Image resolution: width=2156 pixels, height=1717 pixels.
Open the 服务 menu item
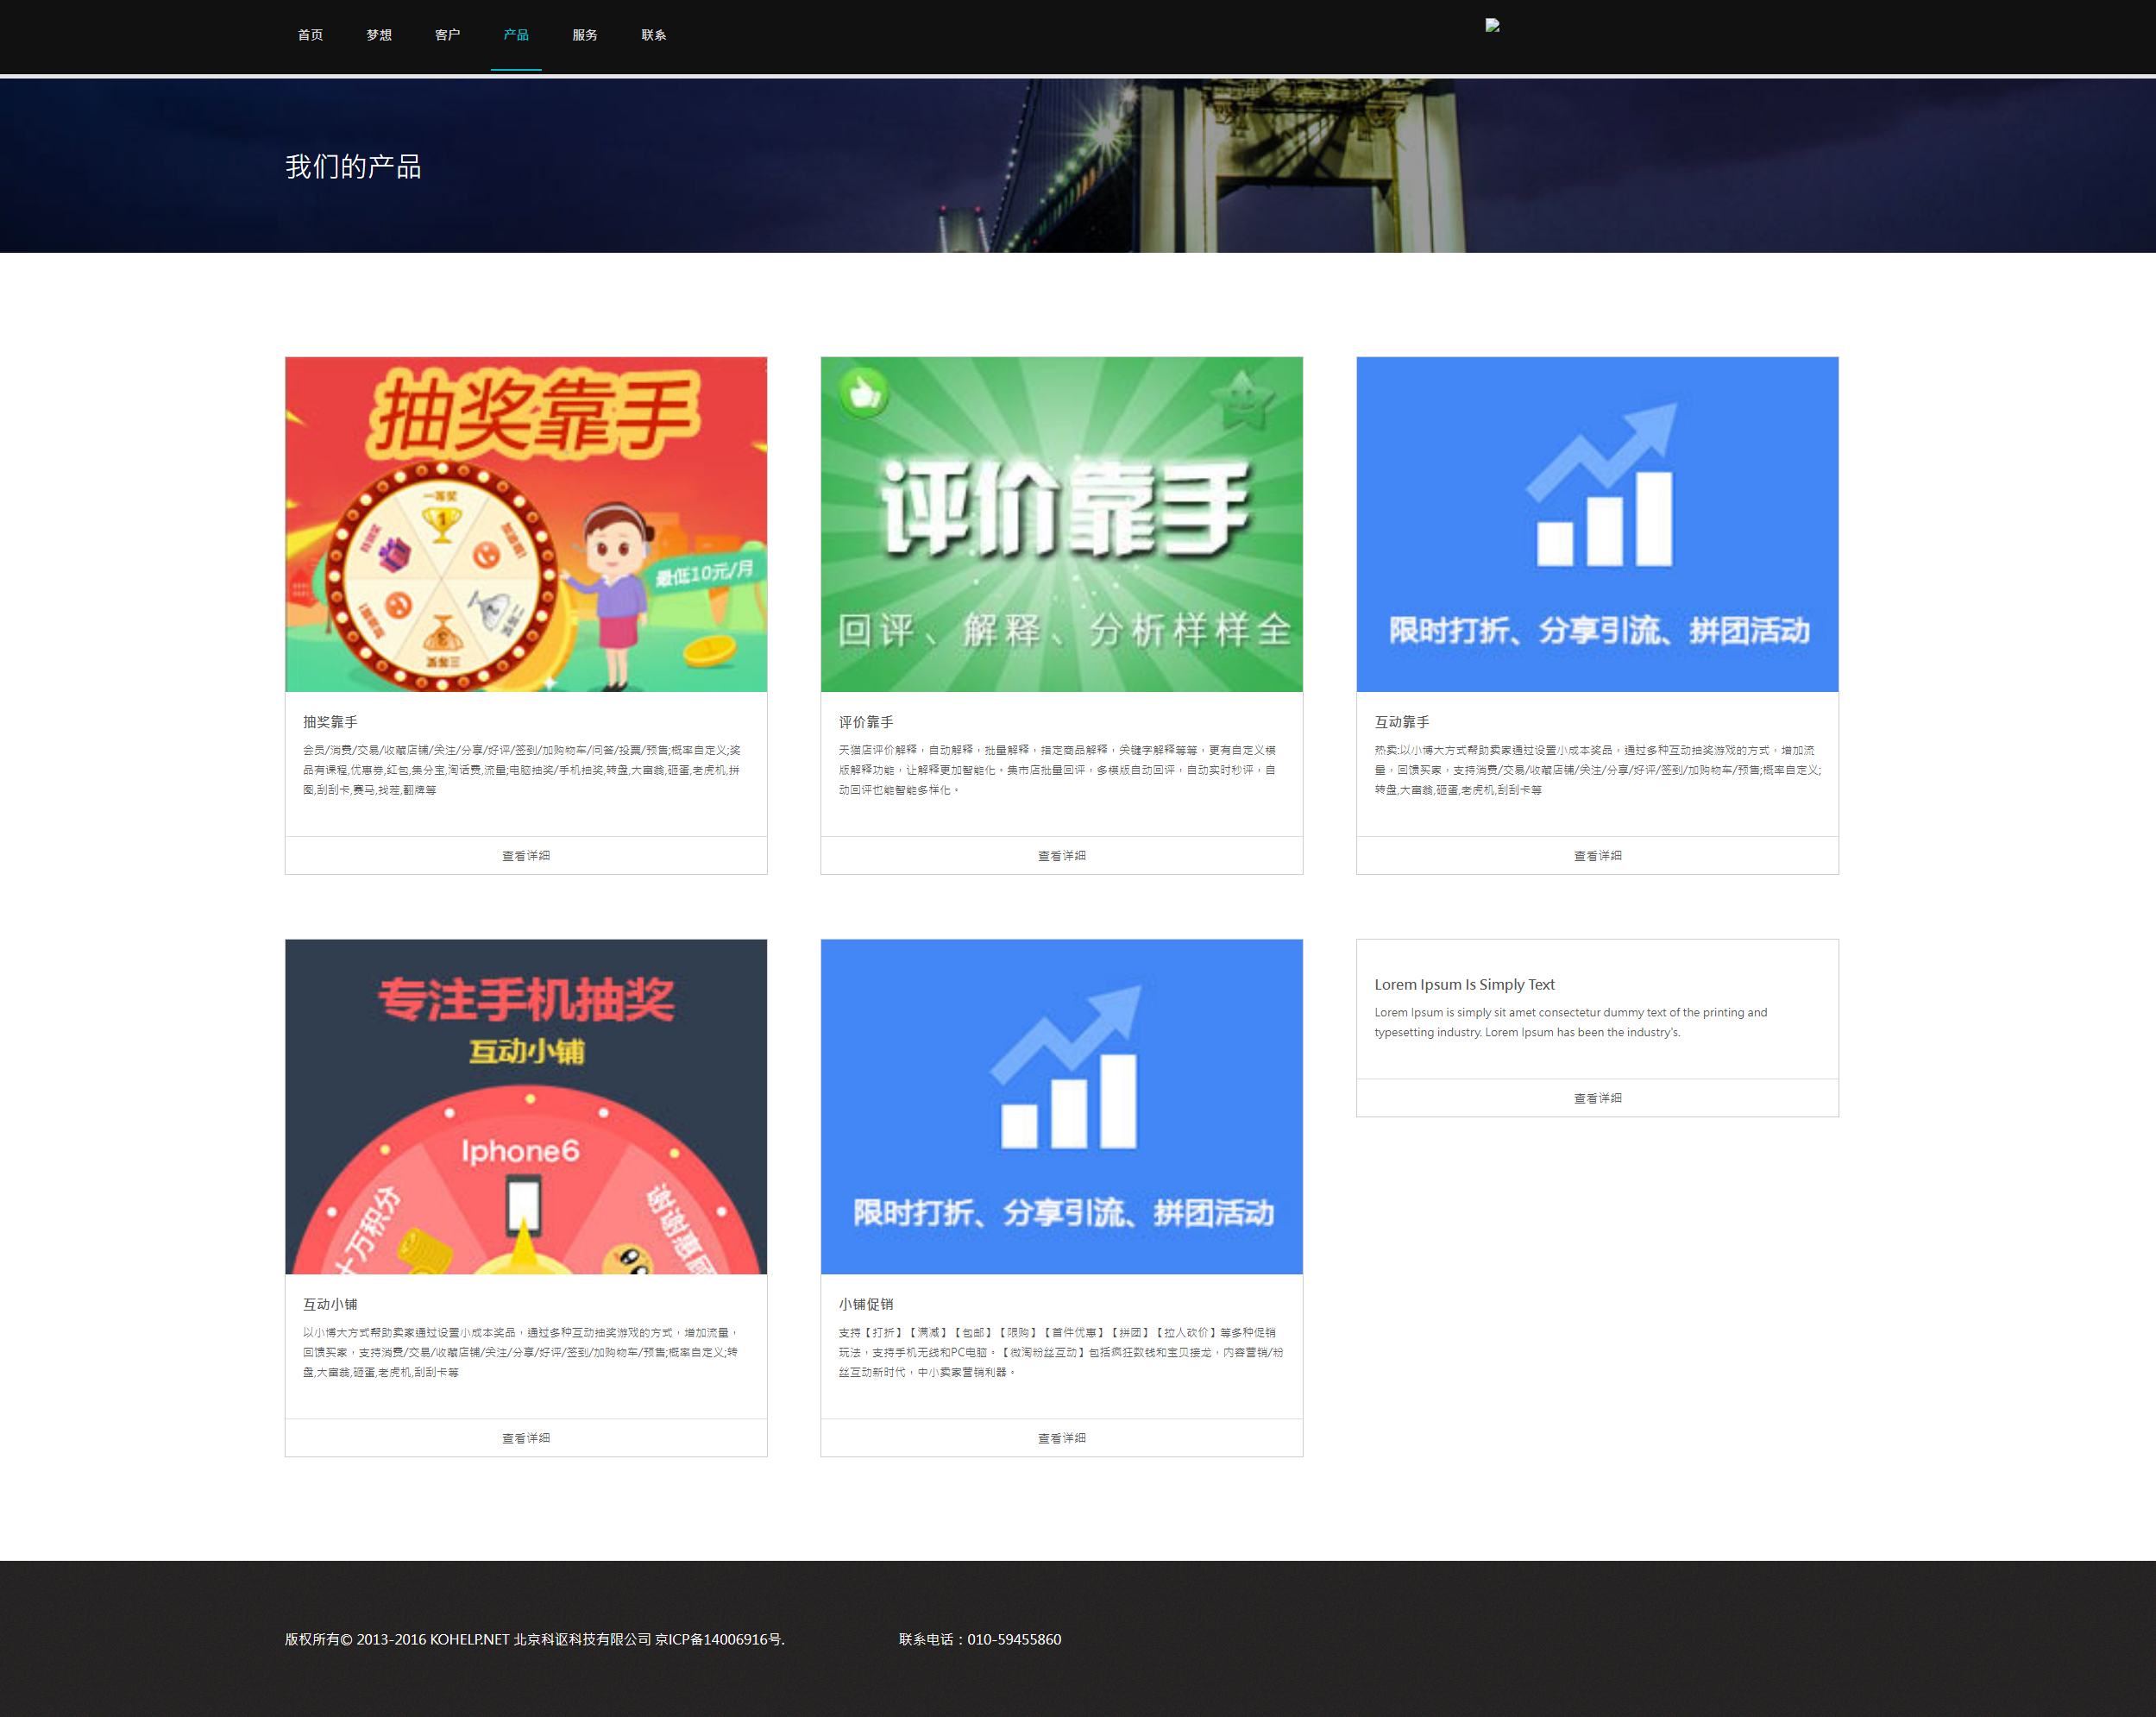coord(585,34)
